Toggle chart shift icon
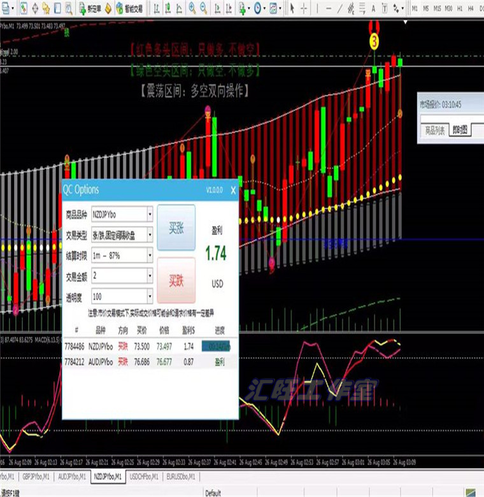 pyautogui.click(x=229, y=8)
